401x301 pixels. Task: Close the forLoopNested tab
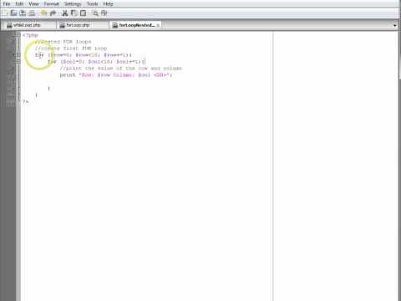pos(158,25)
